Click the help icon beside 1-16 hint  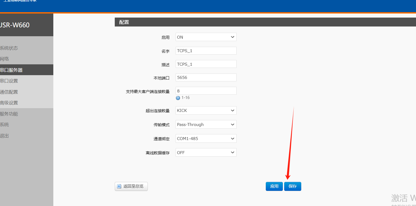pos(178,98)
